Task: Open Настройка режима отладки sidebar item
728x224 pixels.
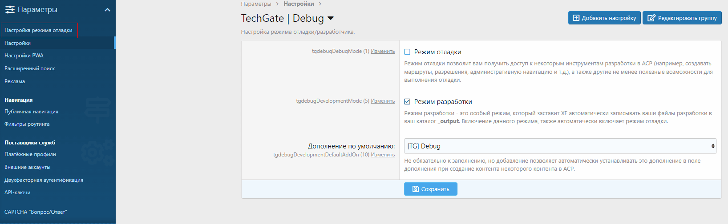Action: 38,30
